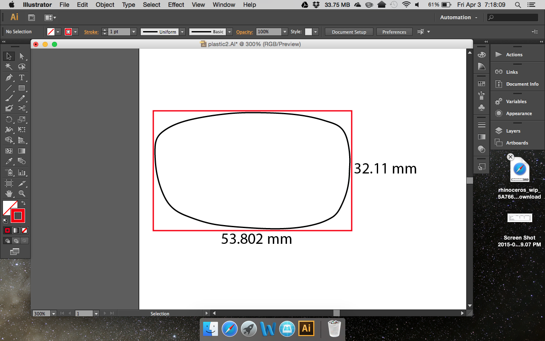Enable Draw Behind mode
The height and width of the screenshot is (341, 545).
click(x=16, y=241)
